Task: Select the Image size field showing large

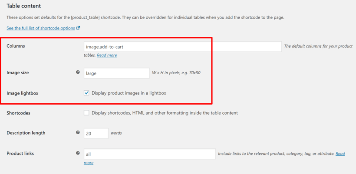Action: [117, 73]
